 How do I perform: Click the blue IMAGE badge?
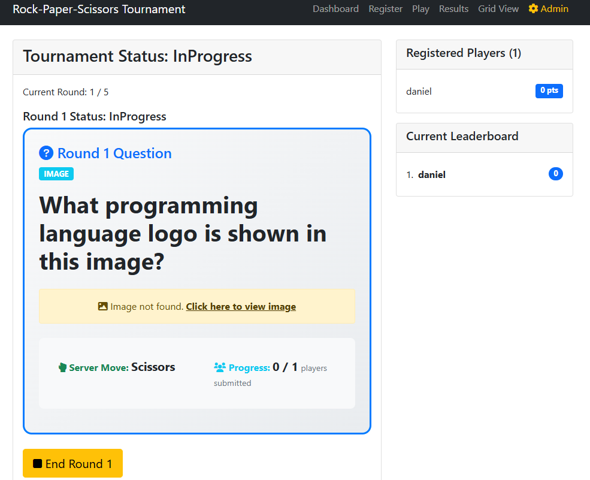click(x=56, y=174)
